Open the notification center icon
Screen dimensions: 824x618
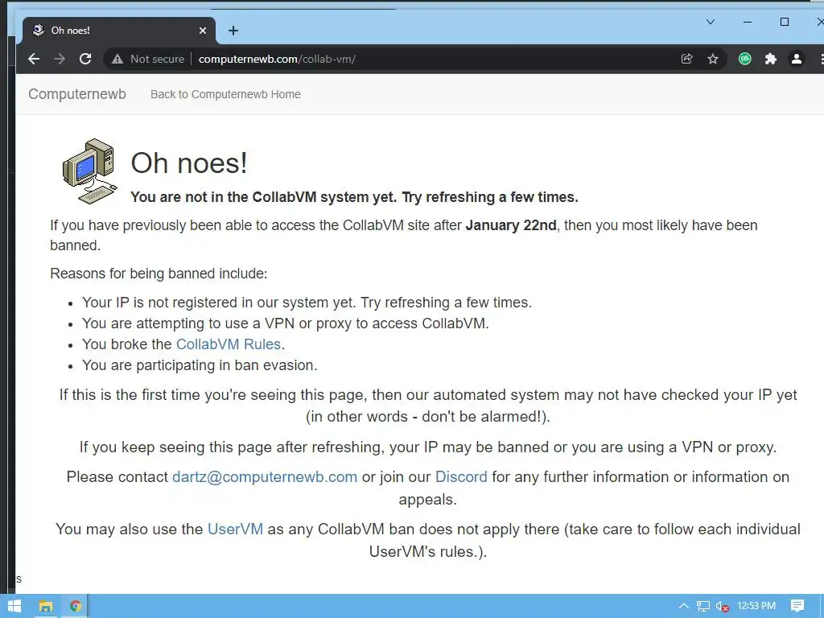[x=797, y=606]
